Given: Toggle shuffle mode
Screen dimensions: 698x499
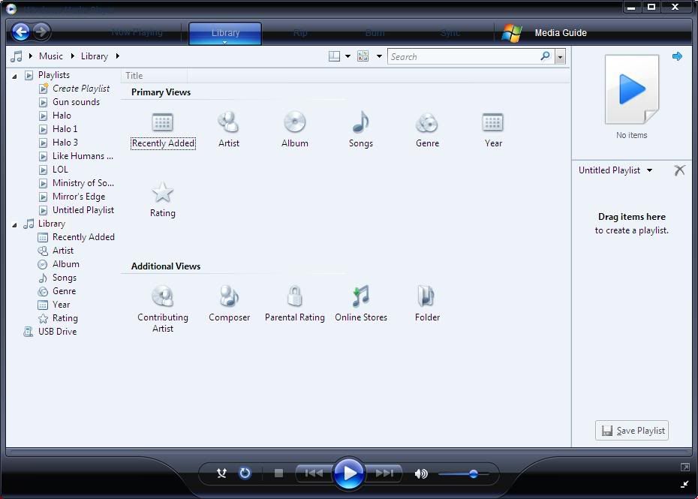Looking at the screenshot, I should point(221,473).
